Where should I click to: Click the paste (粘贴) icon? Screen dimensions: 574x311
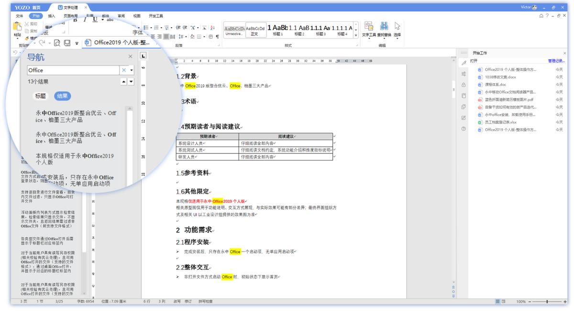click(x=18, y=25)
